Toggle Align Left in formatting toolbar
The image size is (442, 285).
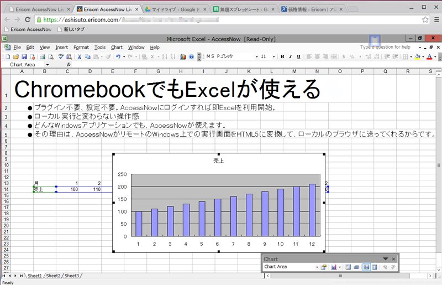309,57
